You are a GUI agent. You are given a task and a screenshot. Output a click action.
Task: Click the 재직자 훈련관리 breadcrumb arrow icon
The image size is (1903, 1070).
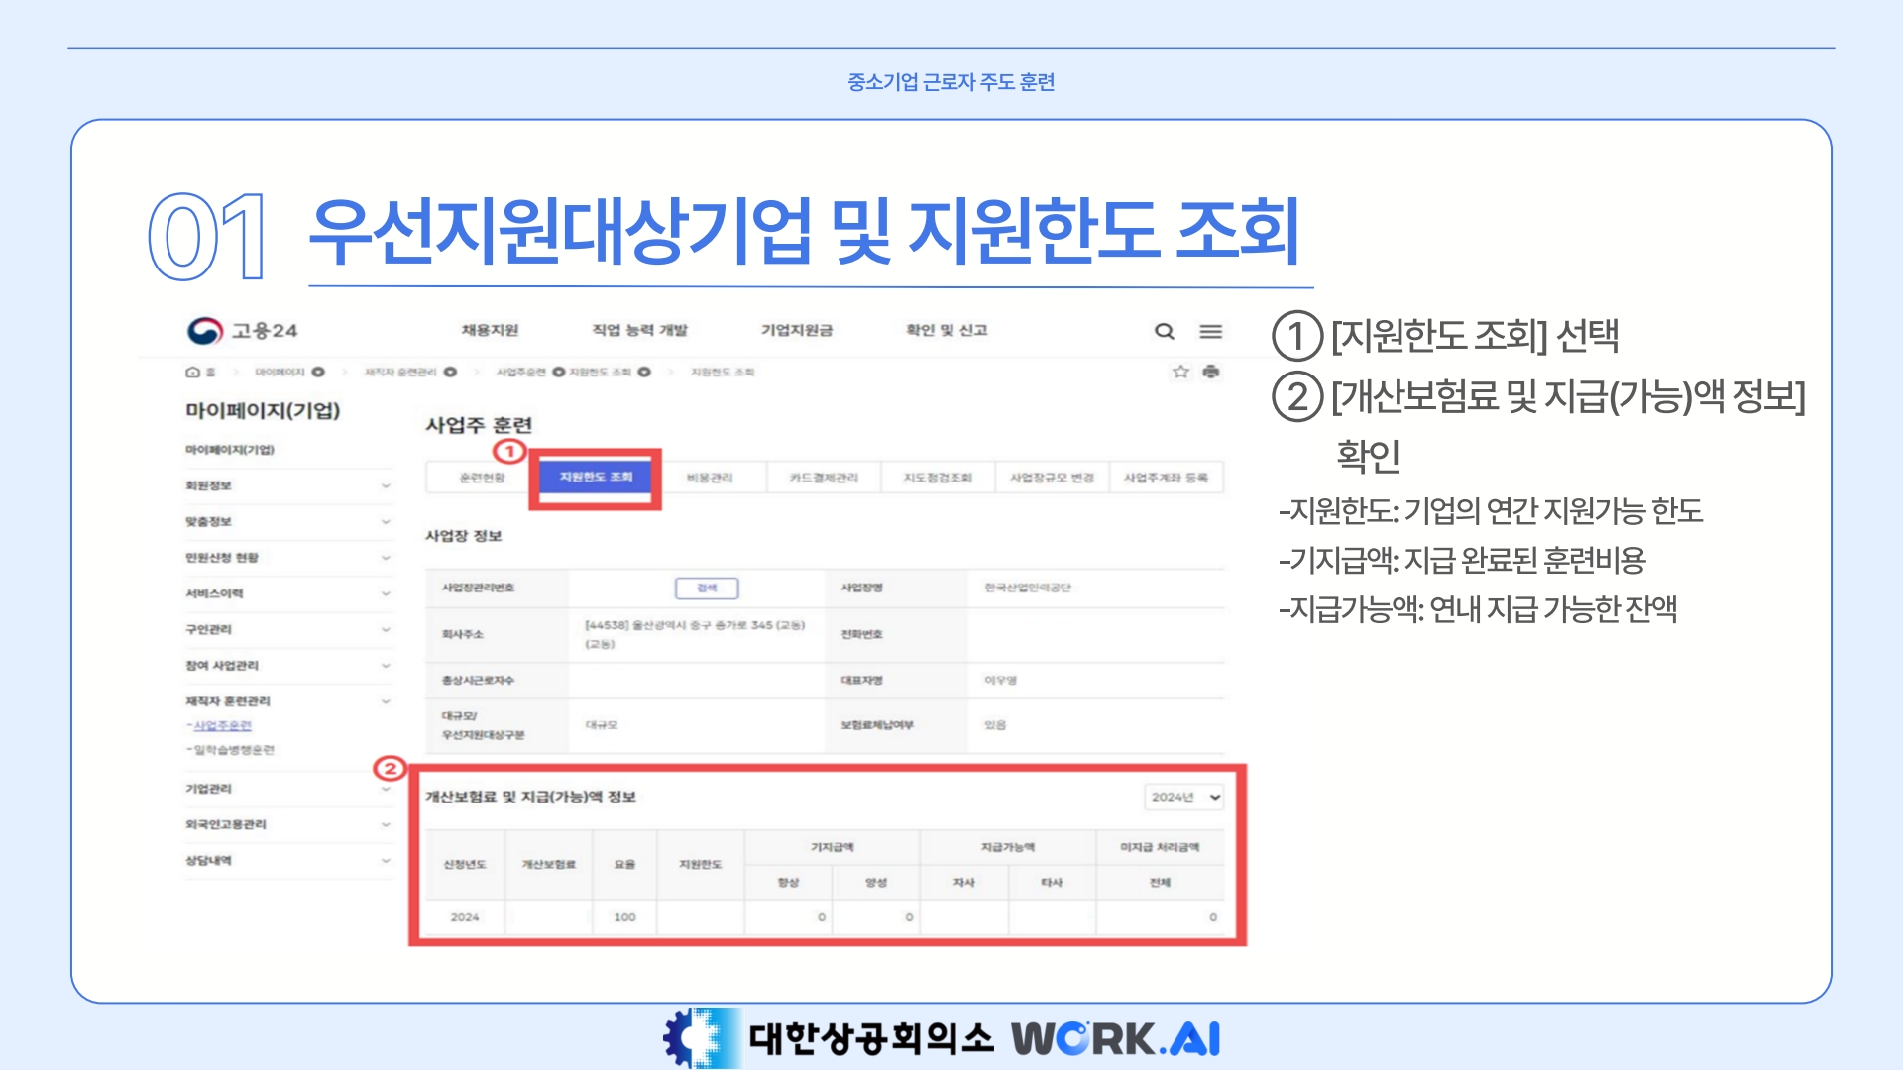pos(450,373)
